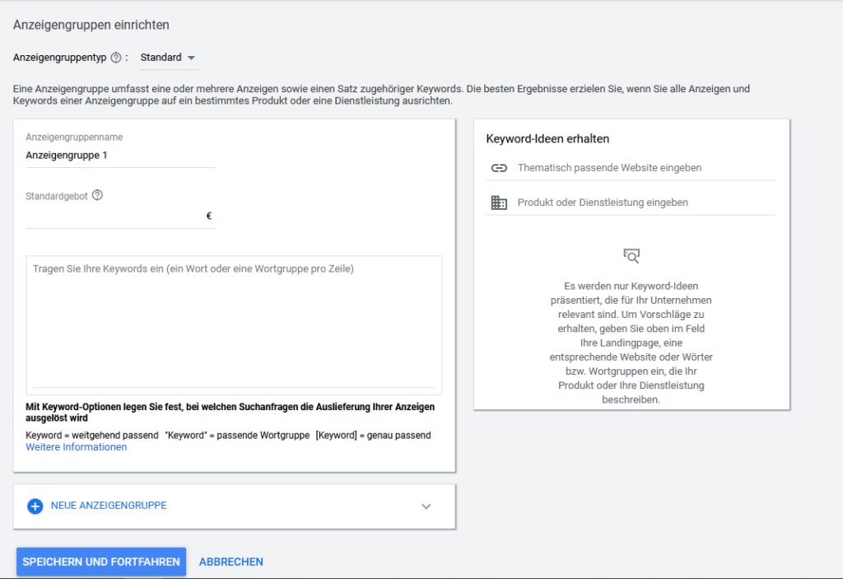Click the euro currency symbol
This screenshot has width=843, height=579.
[209, 217]
